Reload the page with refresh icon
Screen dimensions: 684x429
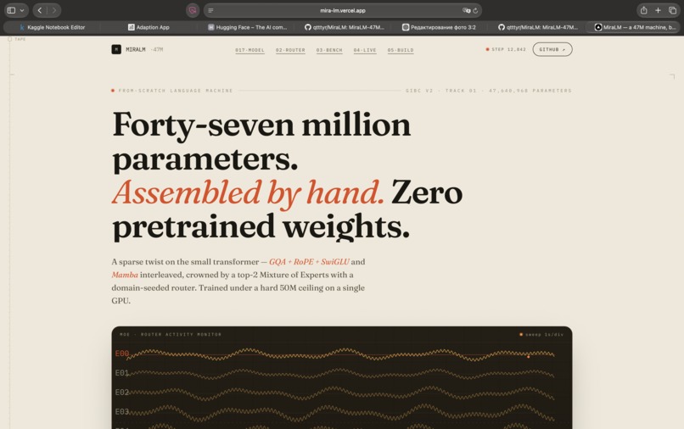tap(475, 10)
